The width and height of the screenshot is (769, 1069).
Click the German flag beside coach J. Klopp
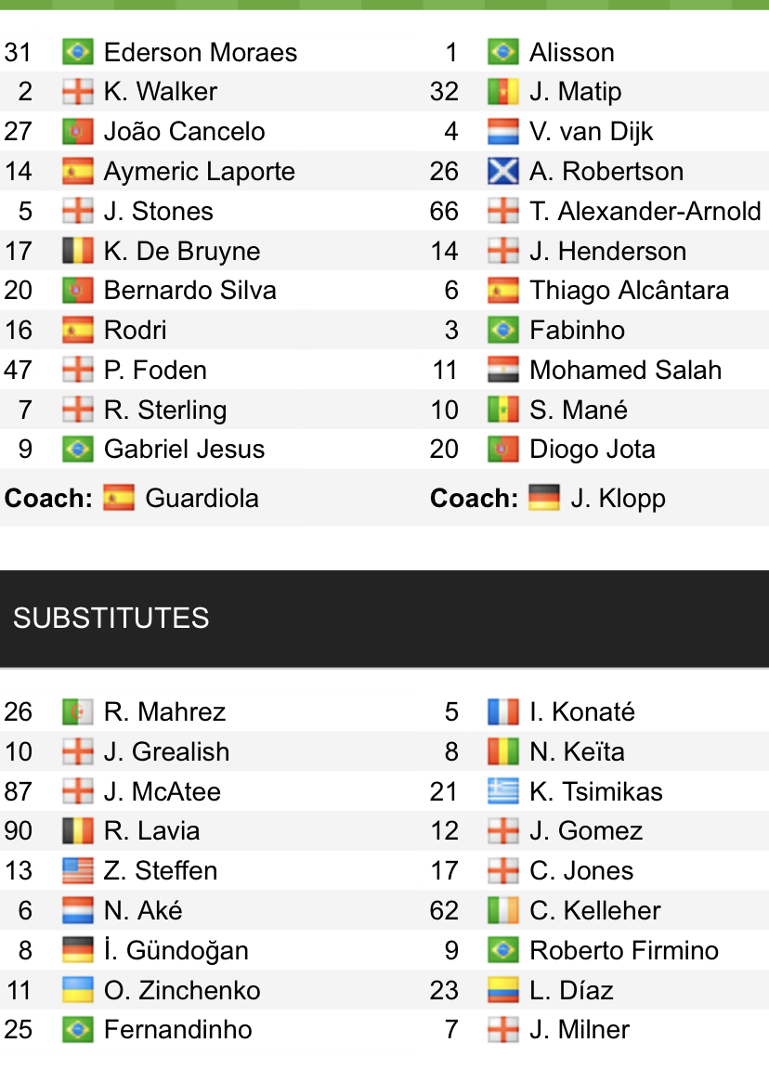click(x=544, y=499)
